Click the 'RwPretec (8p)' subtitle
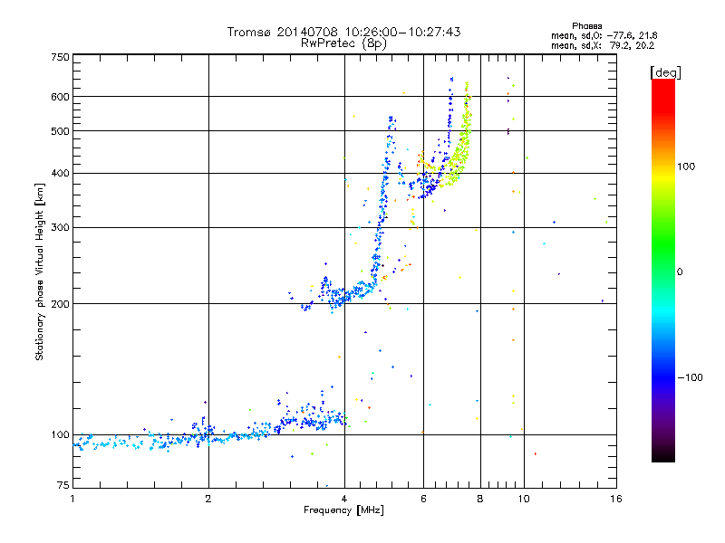Screen dimensions: 725x543 click(x=343, y=43)
